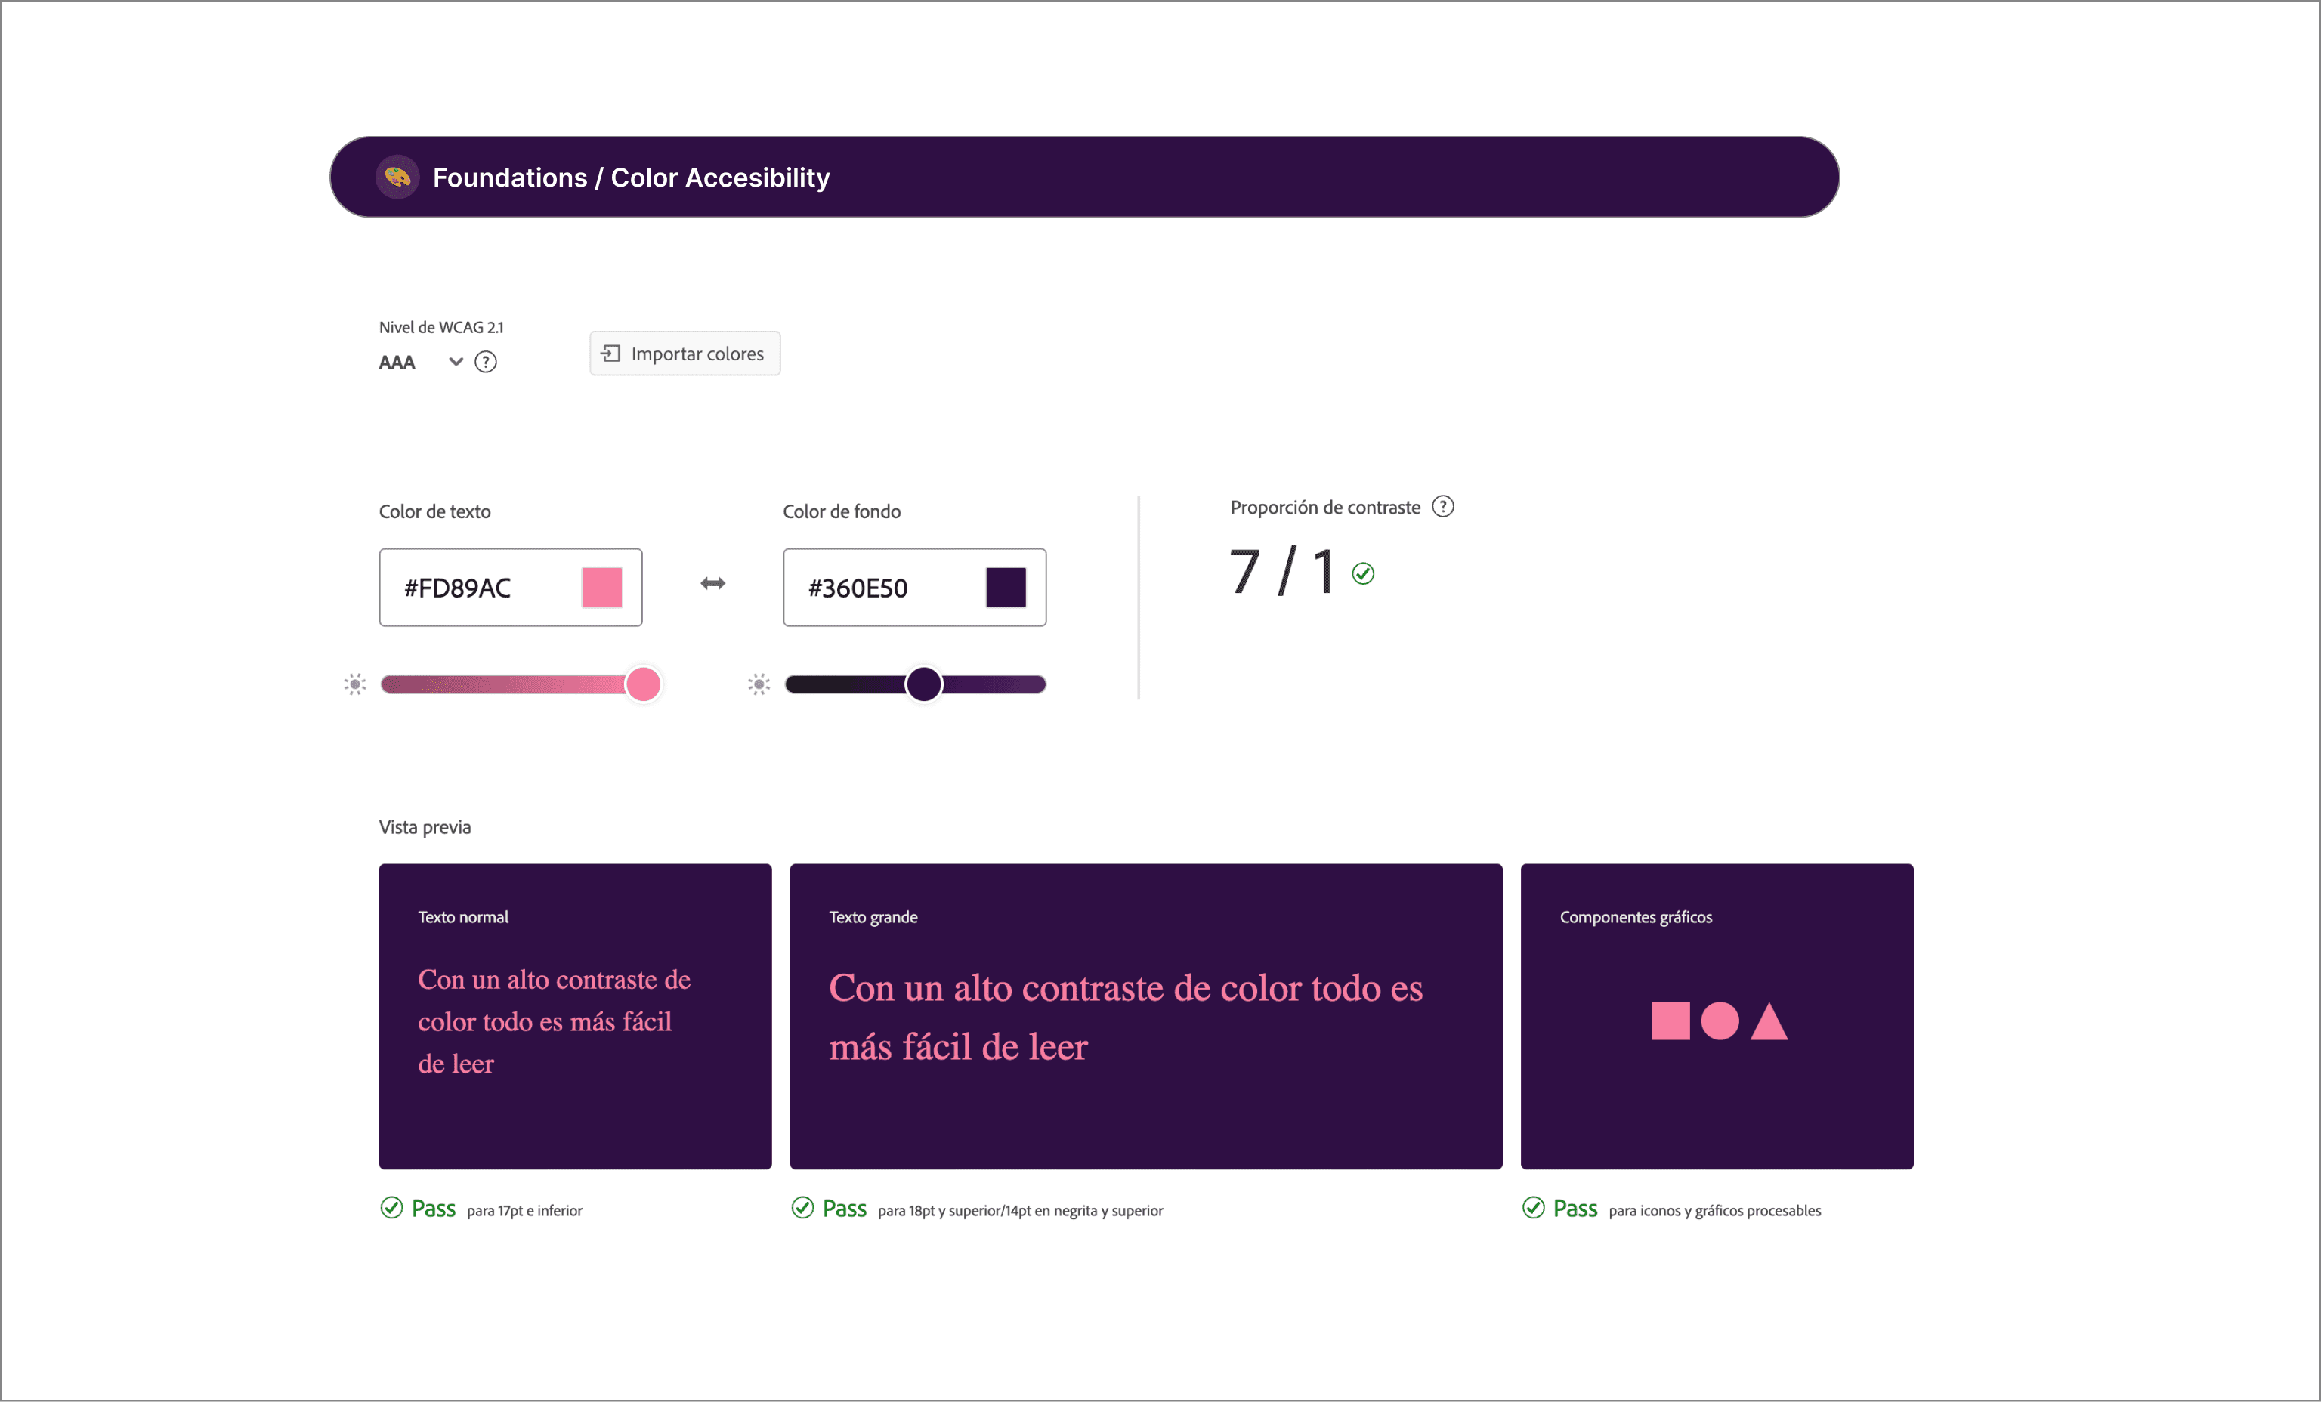Click contrast ratio help question mark icon
Screen dimensions: 2321x1402
[1442, 507]
